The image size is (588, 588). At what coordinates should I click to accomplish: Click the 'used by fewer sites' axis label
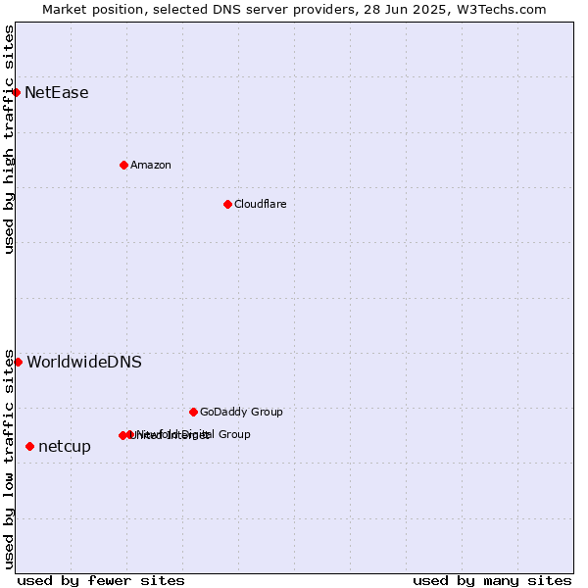coord(101,581)
